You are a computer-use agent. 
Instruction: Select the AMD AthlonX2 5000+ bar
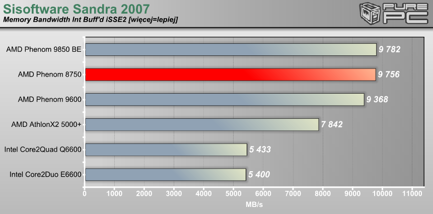click(x=201, y=124)
